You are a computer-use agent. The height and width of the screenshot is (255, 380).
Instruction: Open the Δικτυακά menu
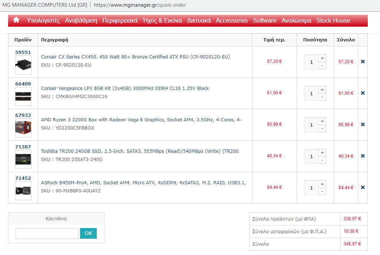coord(199,21)
